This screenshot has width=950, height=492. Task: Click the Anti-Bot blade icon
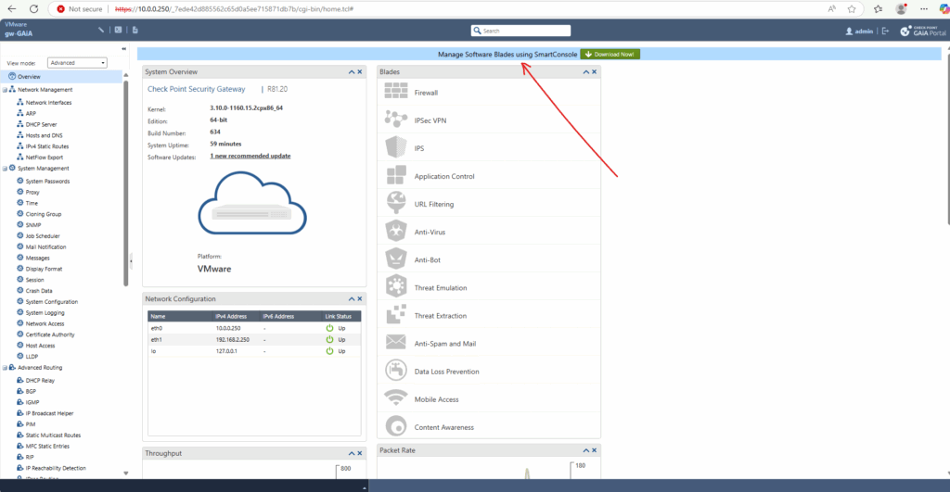click(395, 259)
